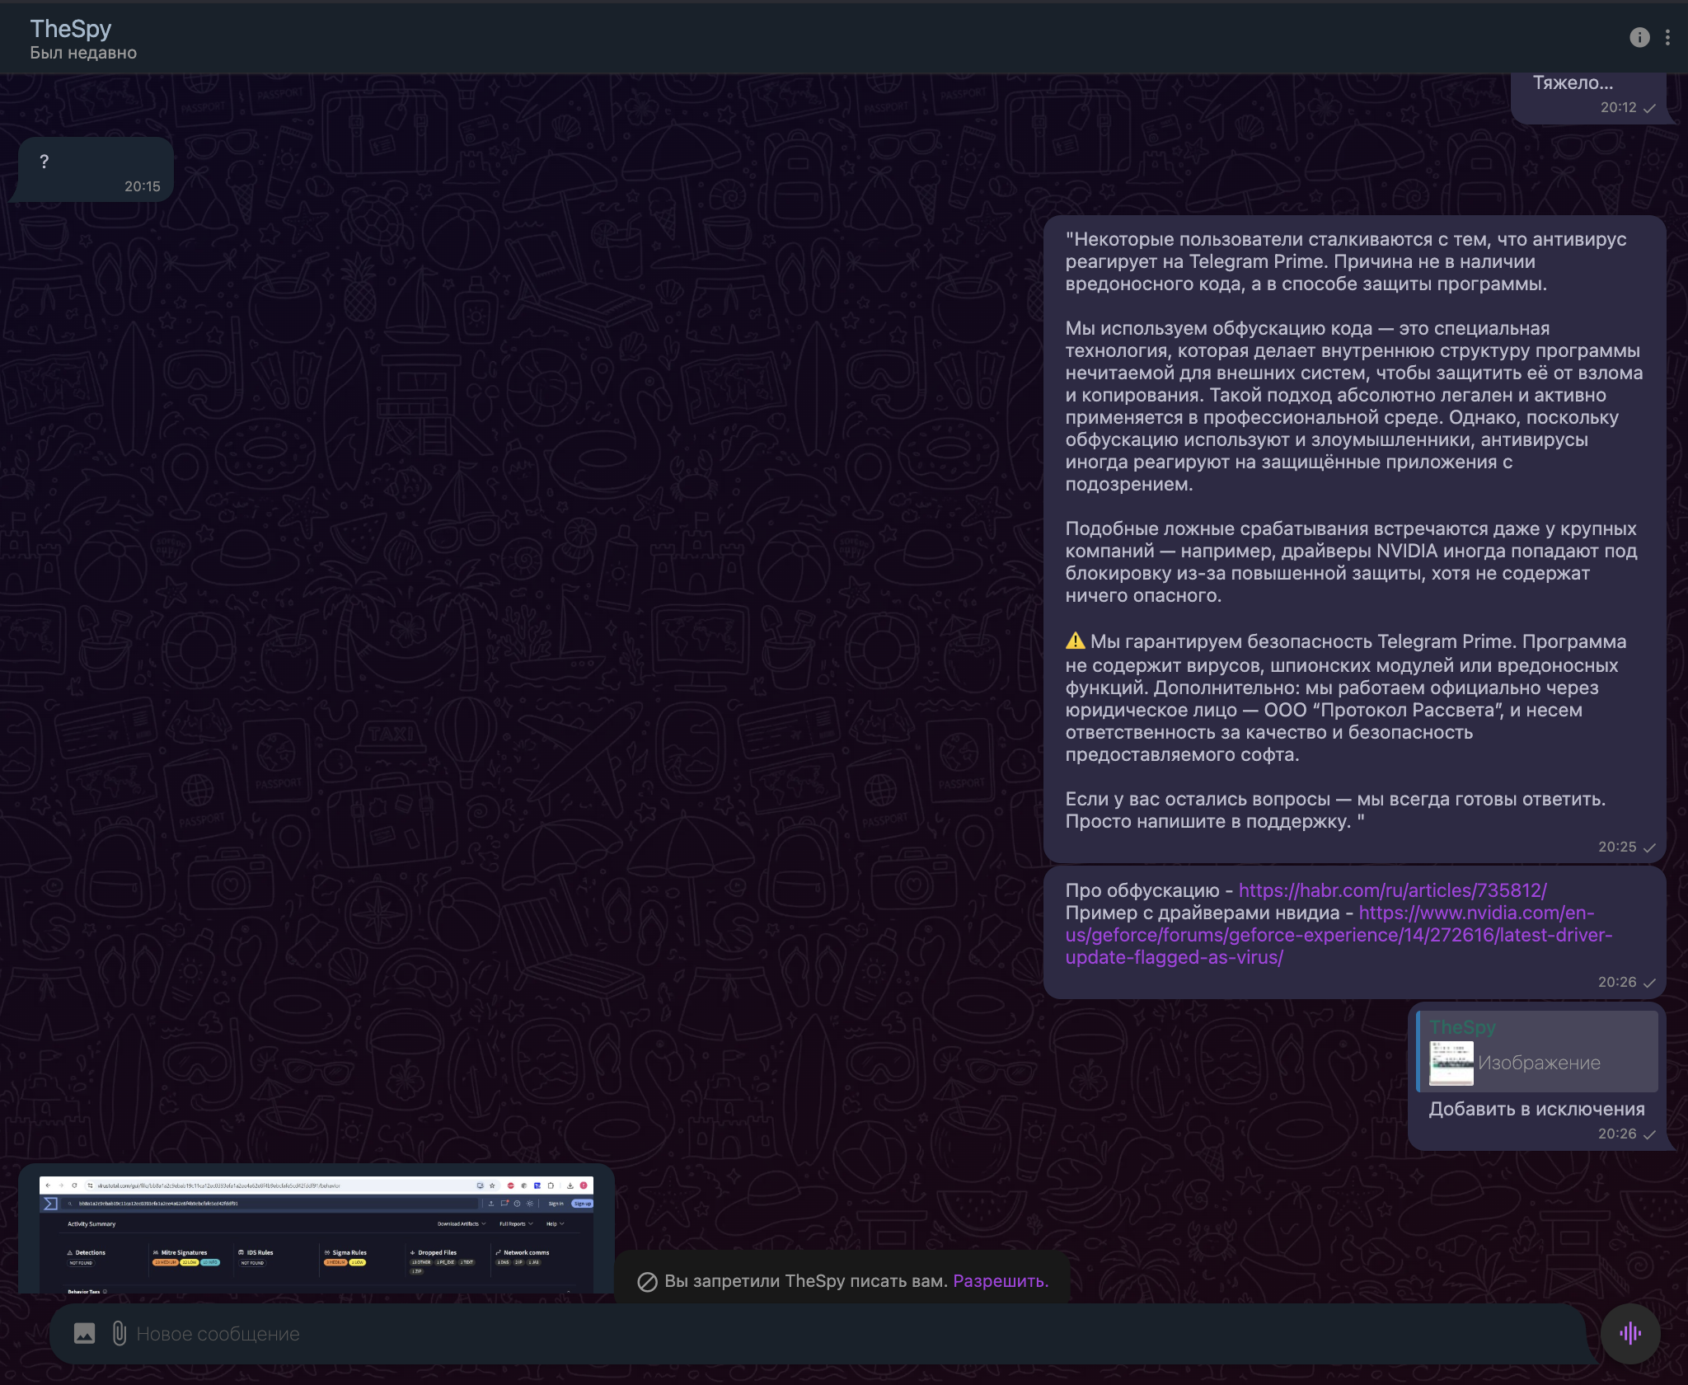Attach a file with the paperclip icon
This screenshot has width=1688, height=1385.
point(120,1333)
